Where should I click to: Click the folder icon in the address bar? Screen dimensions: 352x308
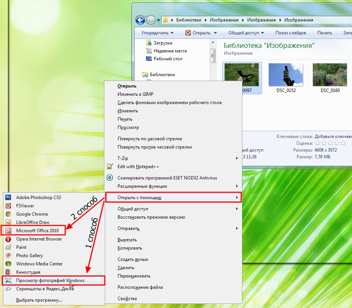pos(165,20)
